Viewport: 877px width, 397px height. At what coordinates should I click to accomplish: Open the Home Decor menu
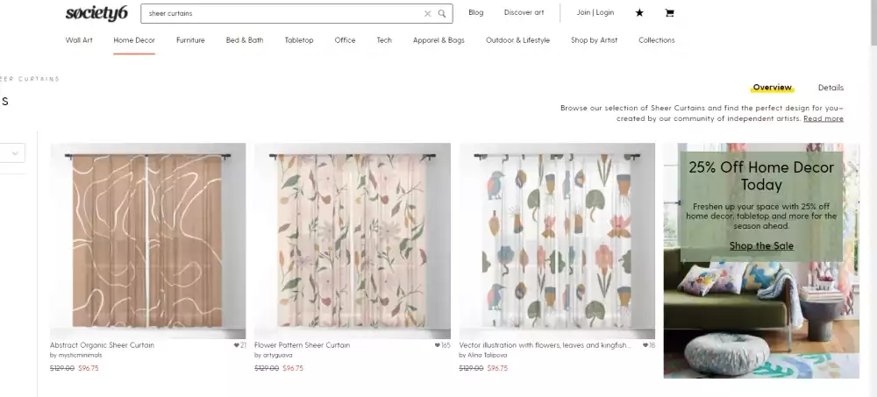134,40
